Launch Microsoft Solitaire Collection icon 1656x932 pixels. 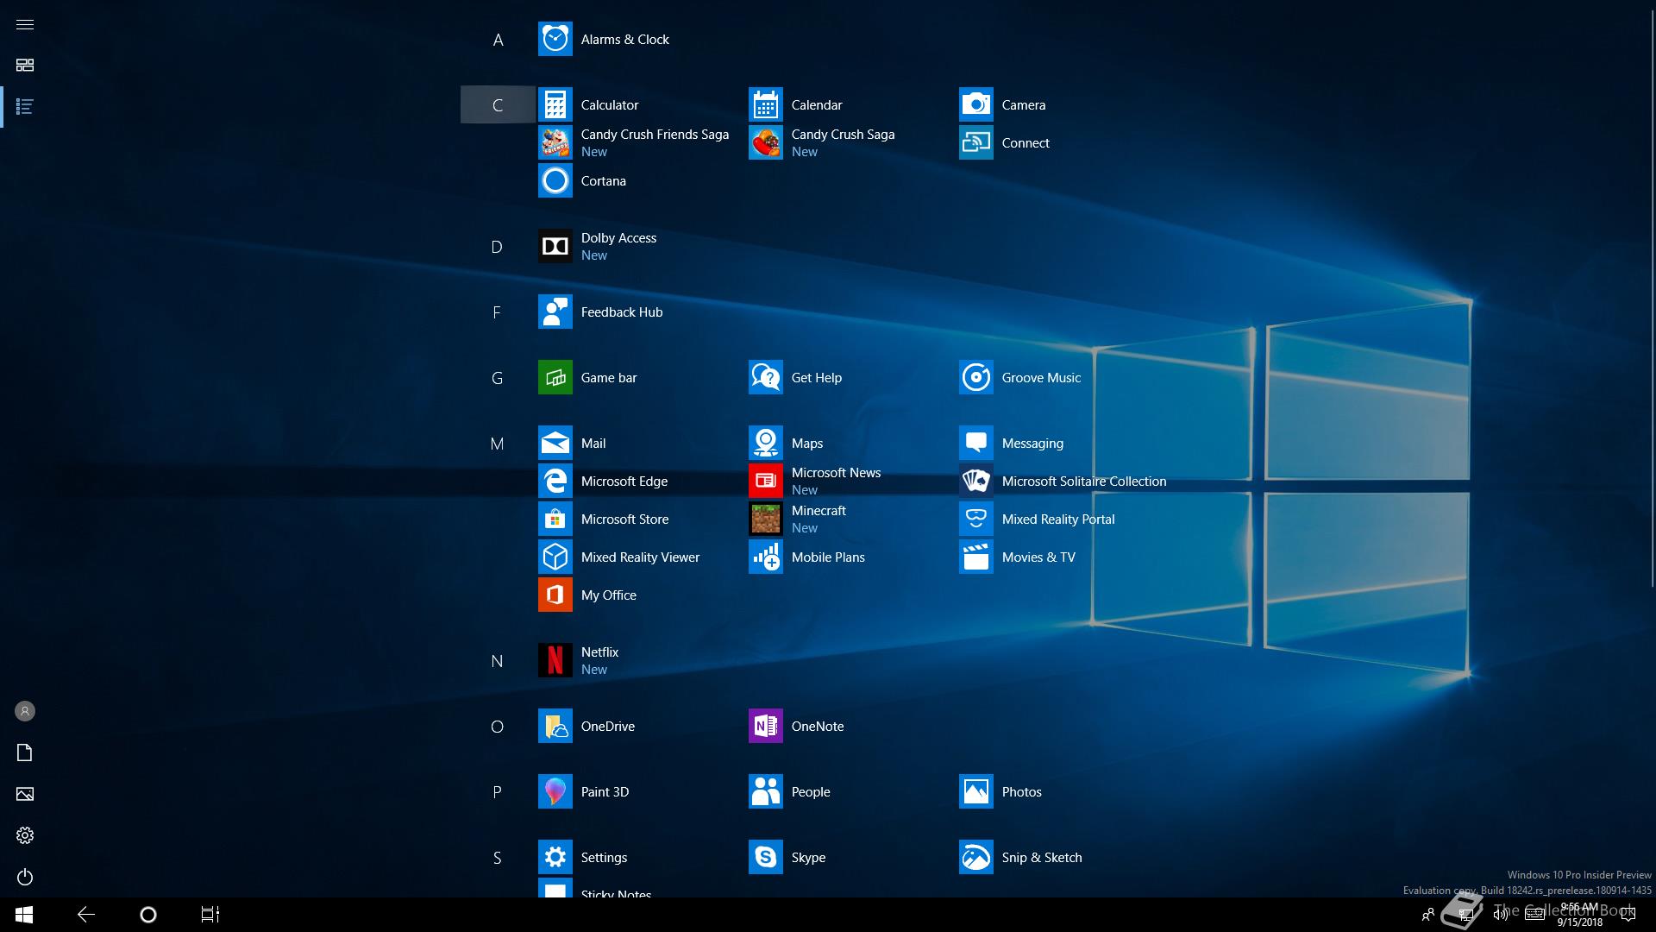pos(975,481)
